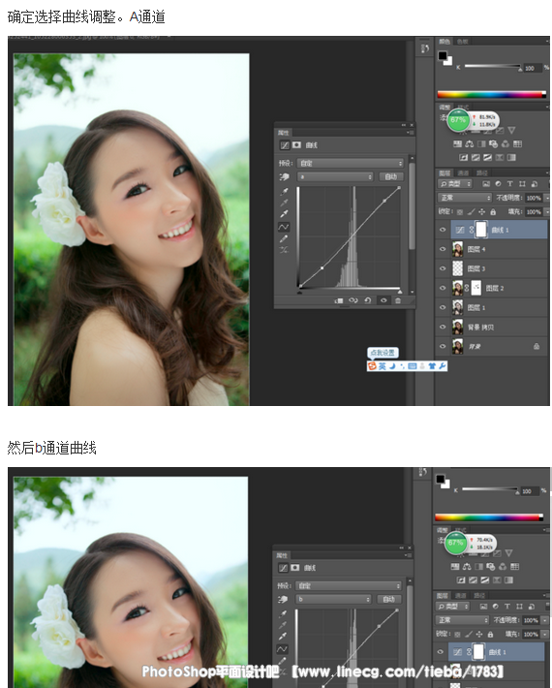The image size is (552, 688).
Task: Click foreground black swatch in b-channel screenshot
Action: (x=441, y=479)
